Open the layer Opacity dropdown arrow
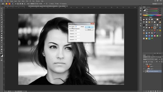Image resolution: width=163 pixels, height=92 pixels. click(x=162, y=59)
